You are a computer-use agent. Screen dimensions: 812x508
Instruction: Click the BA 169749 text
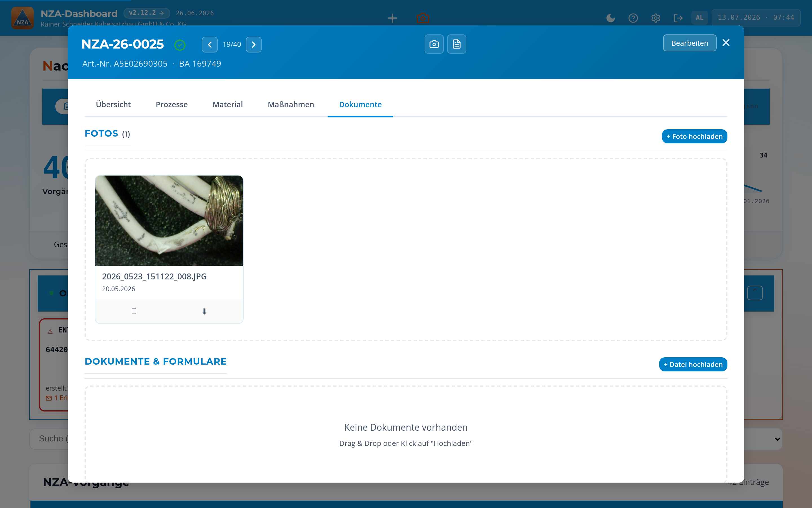tap(200, 63)
